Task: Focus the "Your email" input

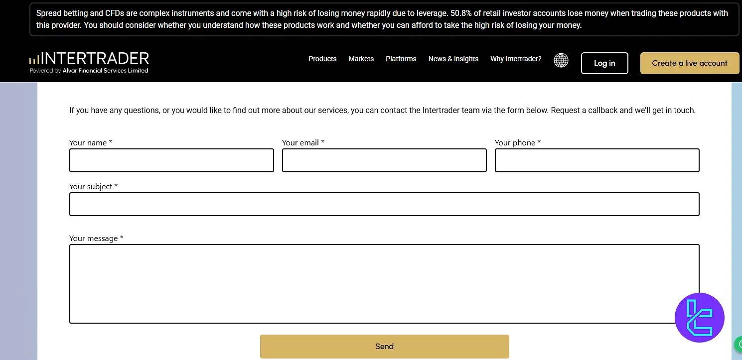Action: coord(384,160)
